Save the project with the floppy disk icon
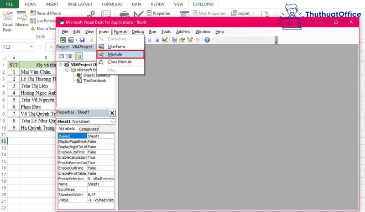 82,40
